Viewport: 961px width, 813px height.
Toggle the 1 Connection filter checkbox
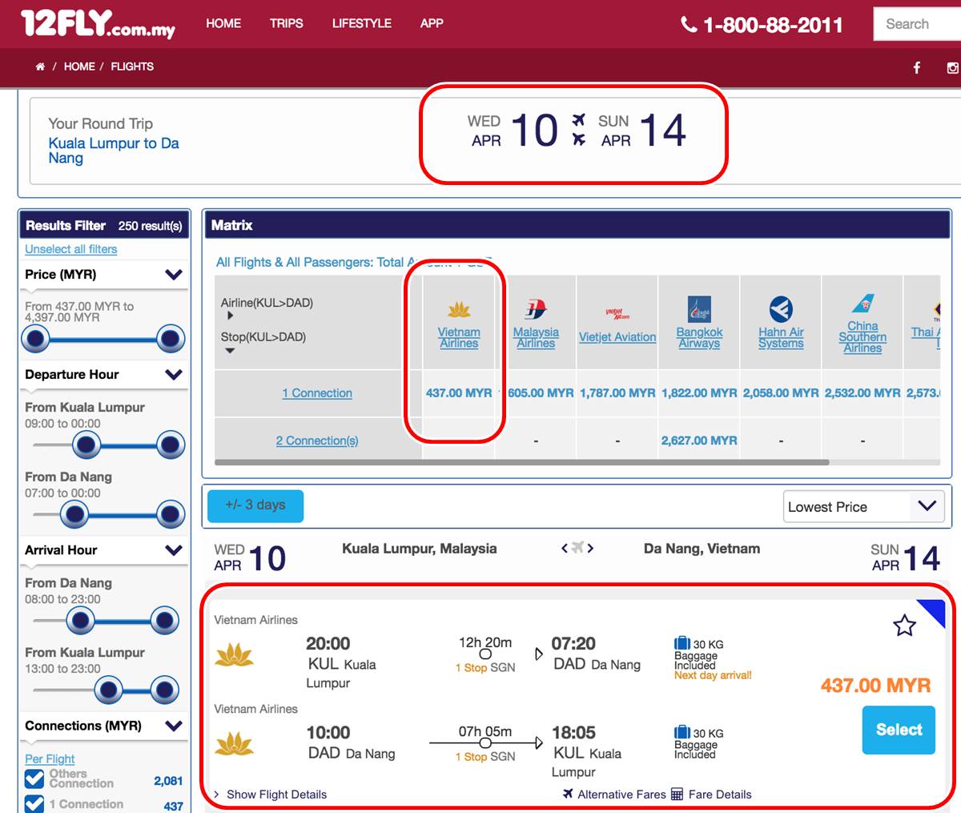click(x=34, y=803)
